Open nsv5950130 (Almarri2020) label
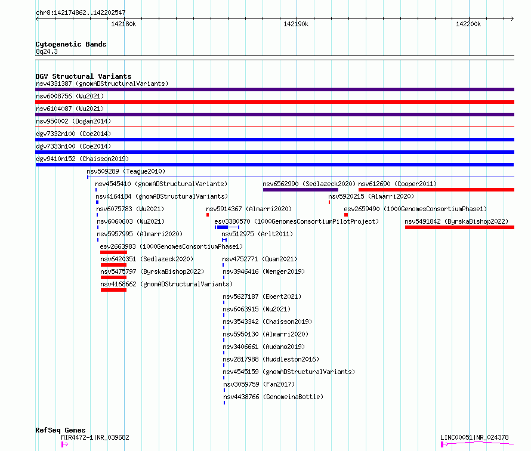Viewport: 531px width, 451px height. pos(265,334)
